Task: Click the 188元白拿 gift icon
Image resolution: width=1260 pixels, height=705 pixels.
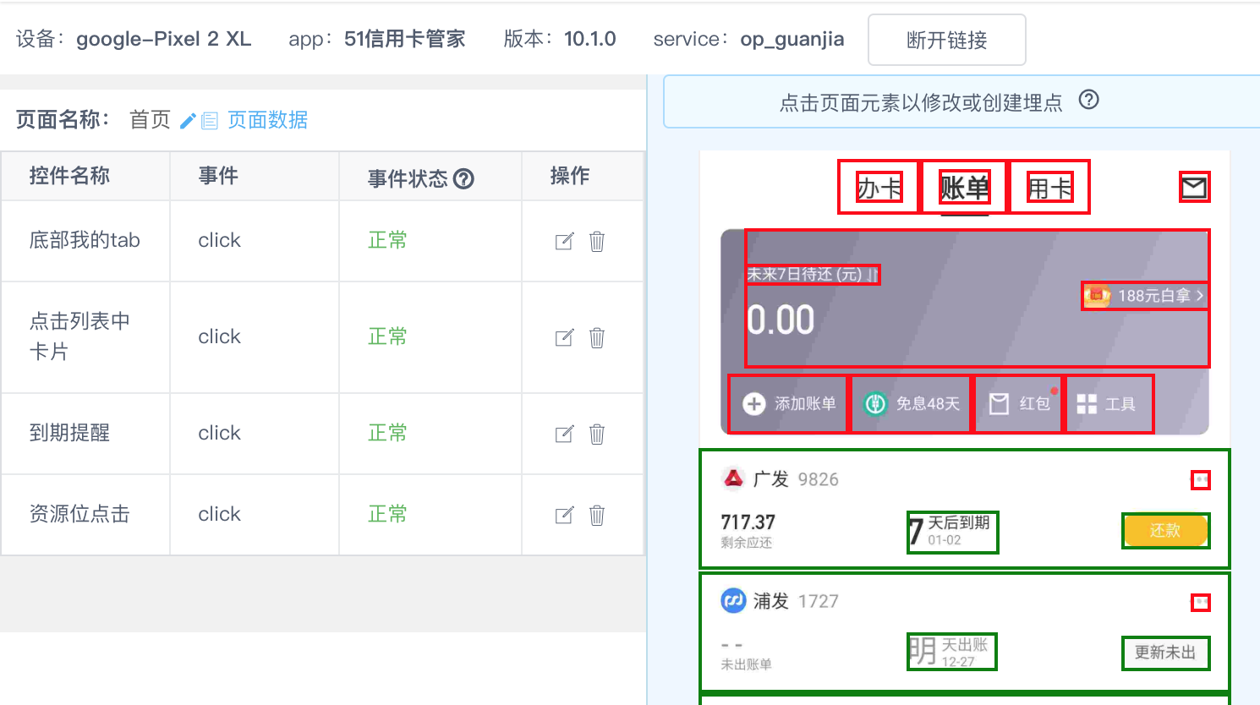Action: click(1097, 296)
